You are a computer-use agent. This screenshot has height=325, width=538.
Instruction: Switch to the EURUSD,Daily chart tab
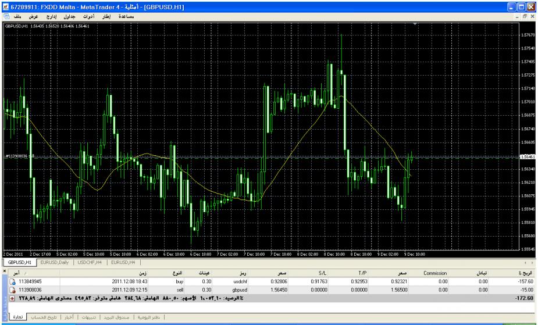[55, 262]
